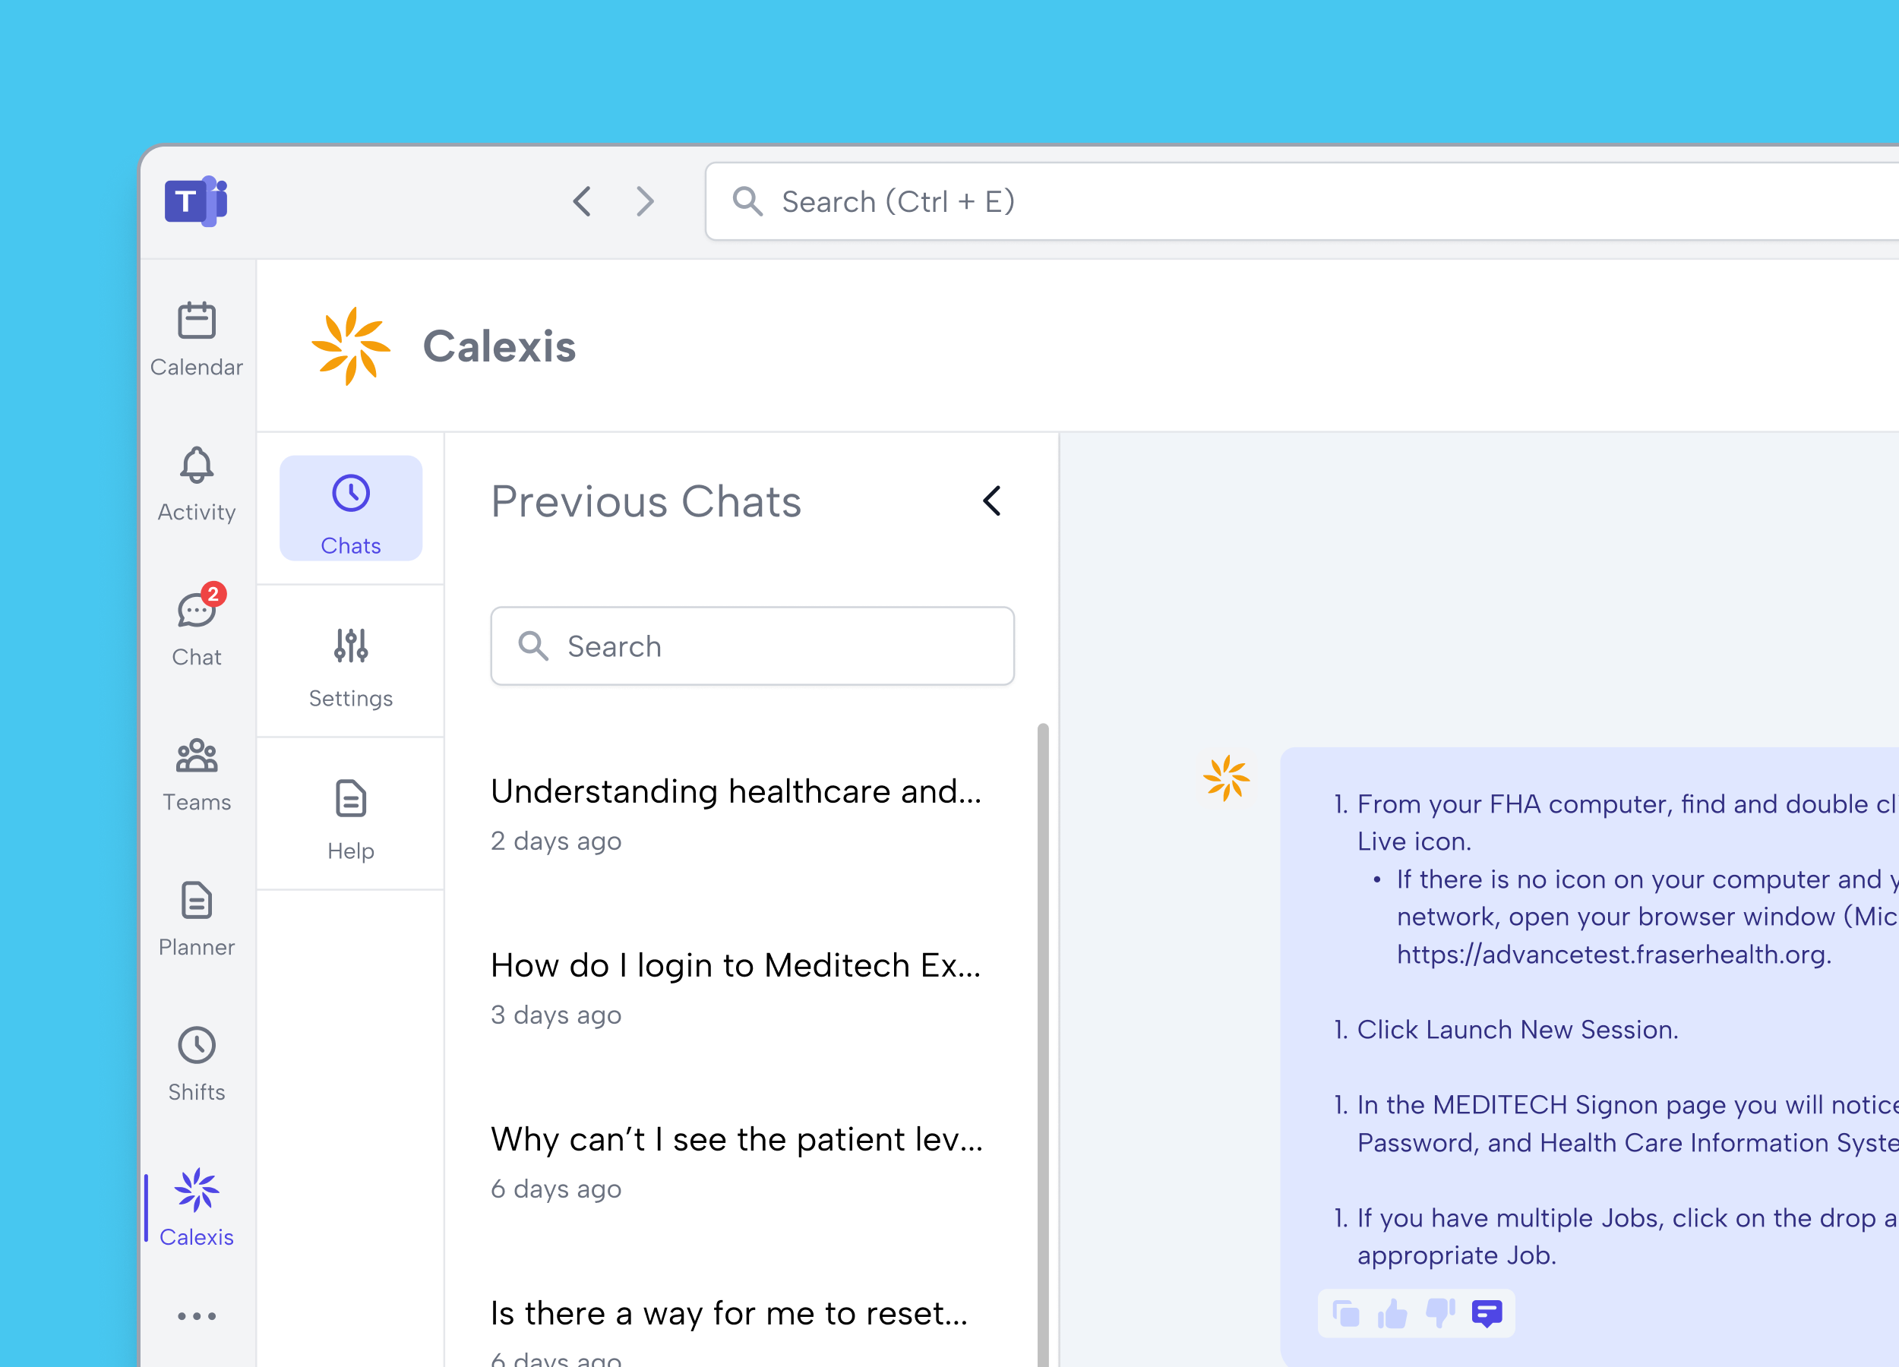Open Shifts in the sidebar
The width and height of the screenshot is (1899, 1367).
pos(196,1063)
